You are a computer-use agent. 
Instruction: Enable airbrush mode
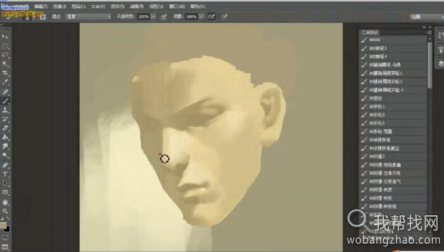click(x=212, y=16)
